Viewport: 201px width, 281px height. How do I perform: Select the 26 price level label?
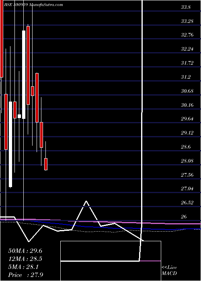click(x=184, y=217)
